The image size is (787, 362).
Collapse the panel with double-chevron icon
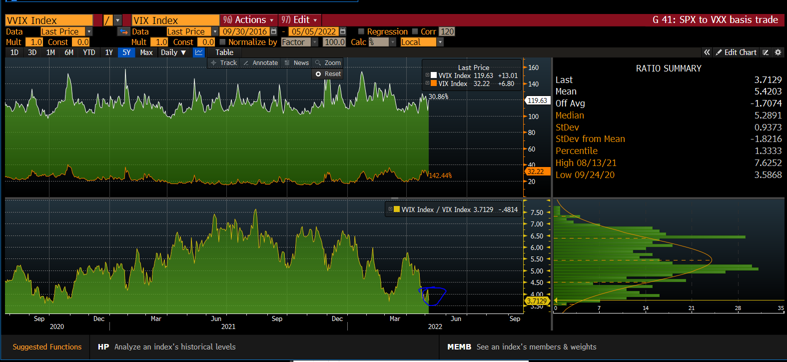(707, 52)
